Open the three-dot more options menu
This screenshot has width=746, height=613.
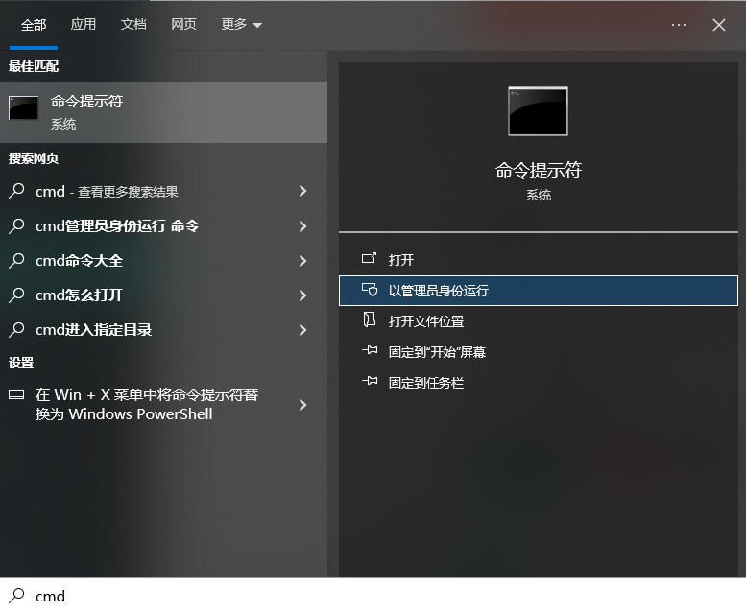pyautogui.click(x=679, y=25)
